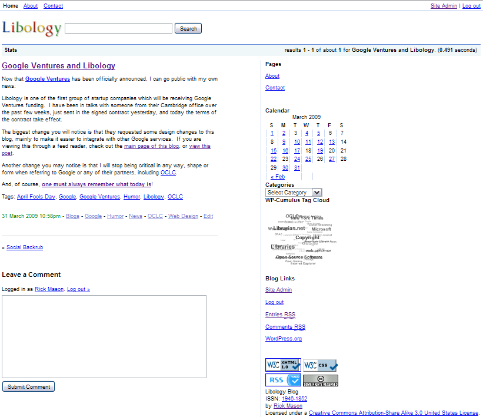This screenshot has height=420, width=483.
Task: Submit the comment with Submit Comment button
Action: pos(29,386)
